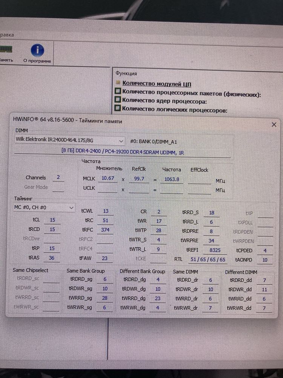283x378 pixels.
Task: Click the MCLK frequency value 1063.8
Action: tap(172, 179)
